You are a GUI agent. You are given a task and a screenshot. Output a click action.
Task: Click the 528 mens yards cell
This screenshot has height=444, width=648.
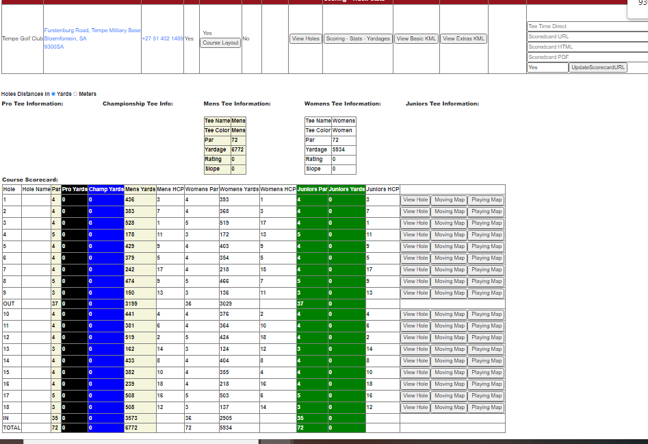pyautogui.click(x=140, y=223)
